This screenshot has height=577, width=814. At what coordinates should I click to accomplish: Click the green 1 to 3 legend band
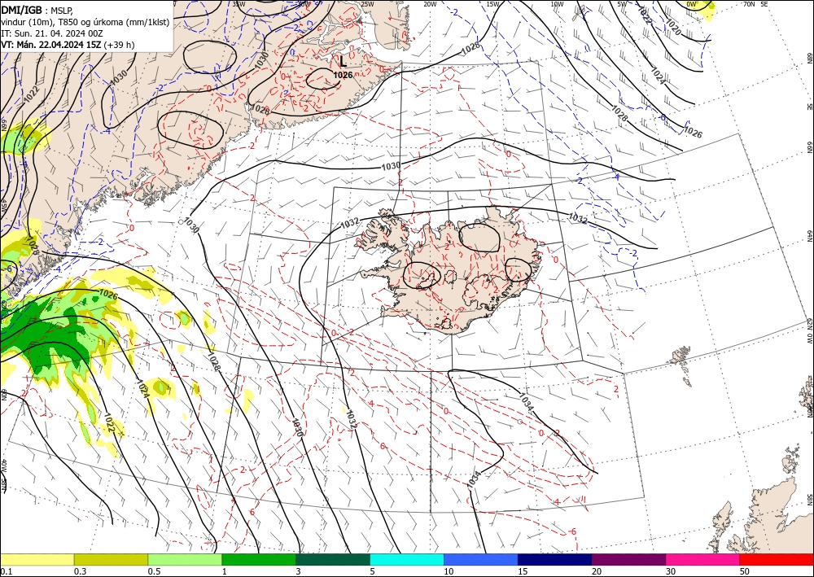click(259, 559)
